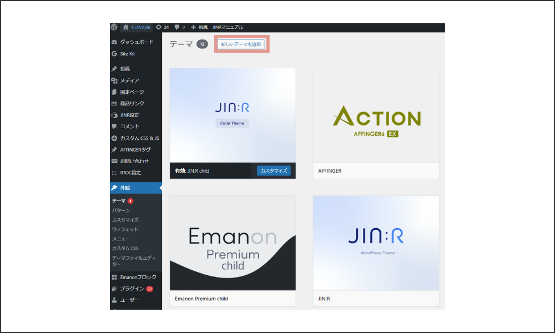Click the RTOC設定 list icon
The image size is (555, 333).
114,173
